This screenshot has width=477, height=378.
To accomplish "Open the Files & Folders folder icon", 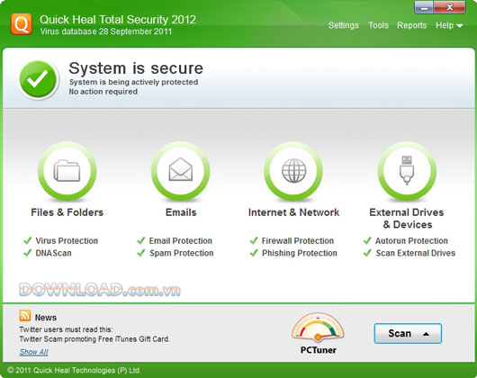I will click(67, 171).
